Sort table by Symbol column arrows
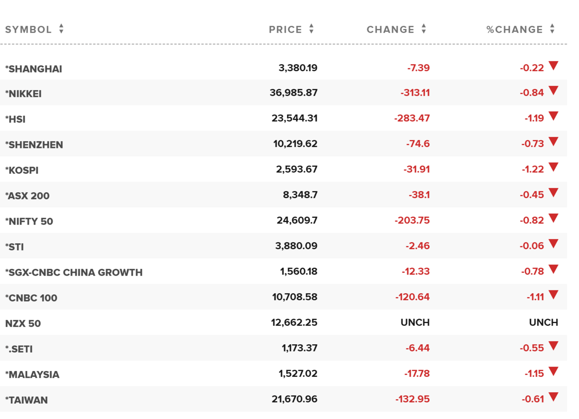The height and width of the screenshot is (419, 579). (x=61, y=29)
